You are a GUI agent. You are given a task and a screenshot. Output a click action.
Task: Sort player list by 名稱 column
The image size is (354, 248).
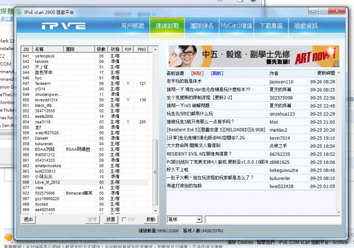pyautogui.click(x=48, y=49)
